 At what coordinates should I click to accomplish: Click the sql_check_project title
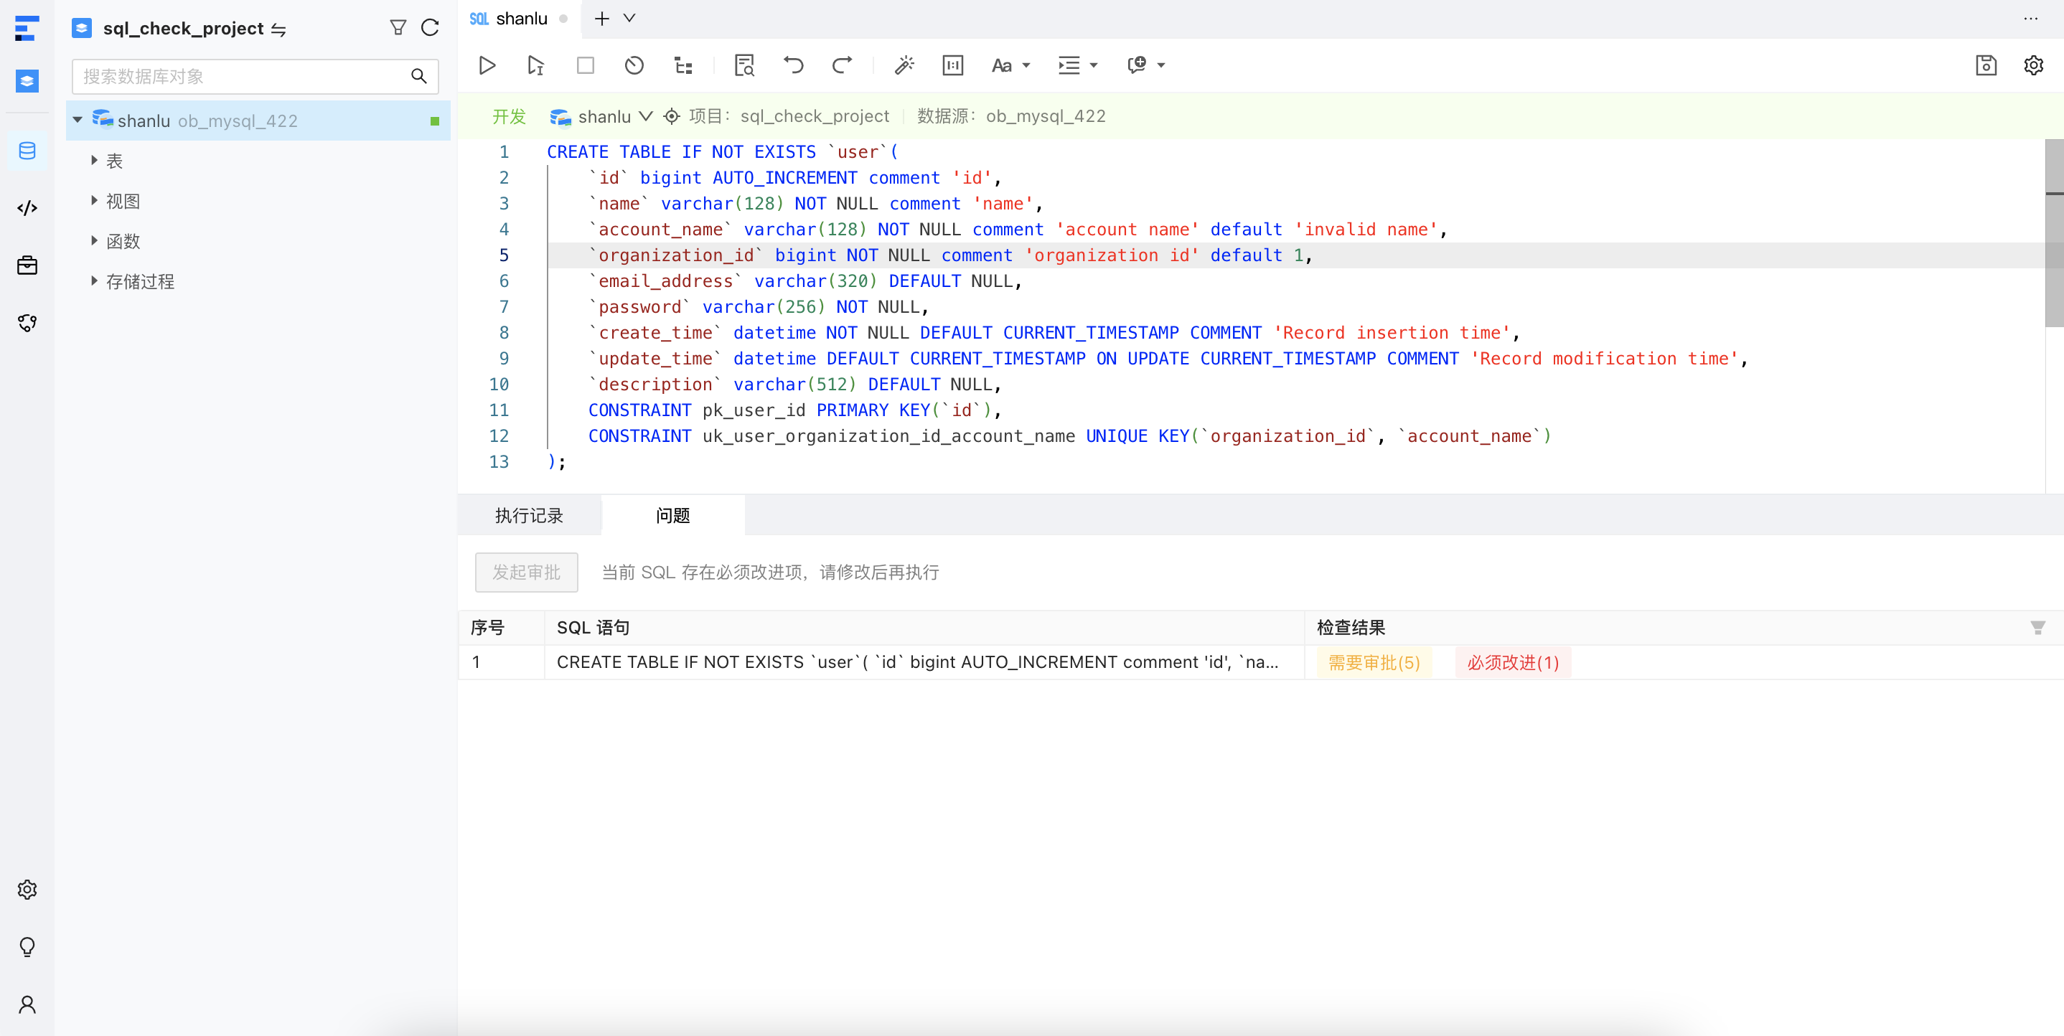[183, 29]
